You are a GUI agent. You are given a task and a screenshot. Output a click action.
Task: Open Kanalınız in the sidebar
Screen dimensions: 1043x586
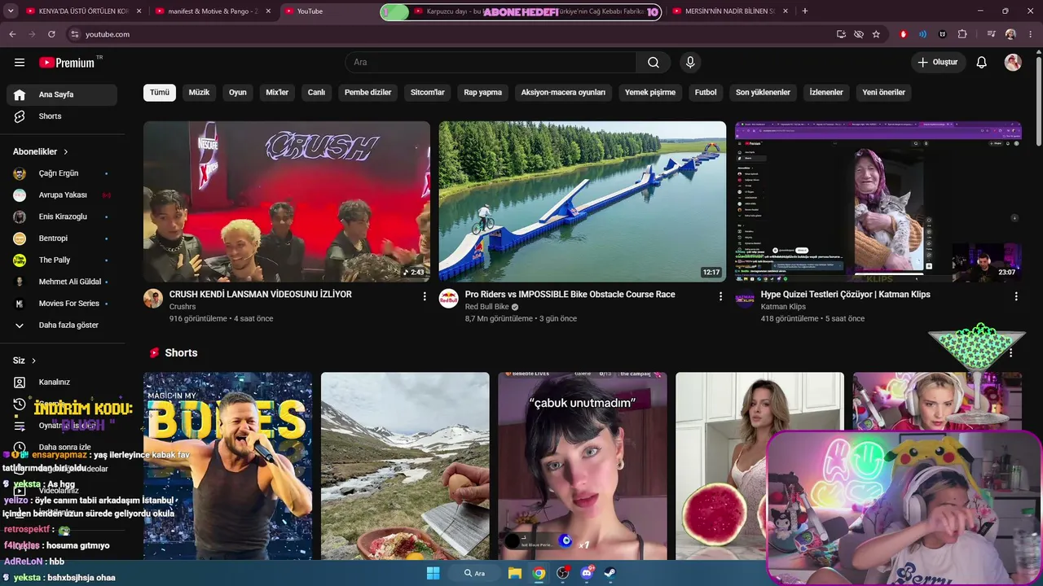[x=62, y=383]
